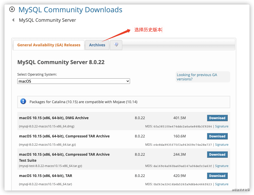Open Signature link for the DMG Archive
The width and height of the screenshot is (254, 195).
point(222,126)
